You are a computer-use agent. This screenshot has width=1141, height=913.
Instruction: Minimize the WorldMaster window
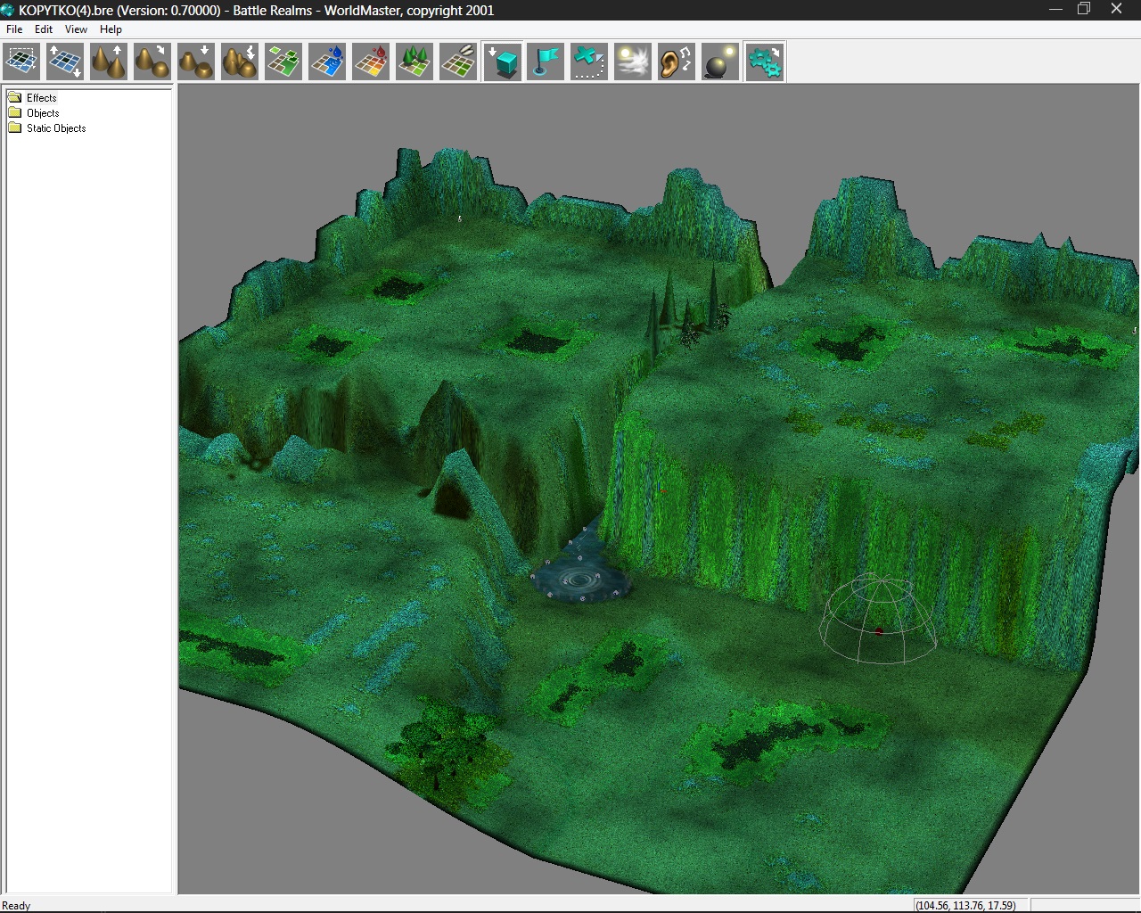(x=1056, y=9)
